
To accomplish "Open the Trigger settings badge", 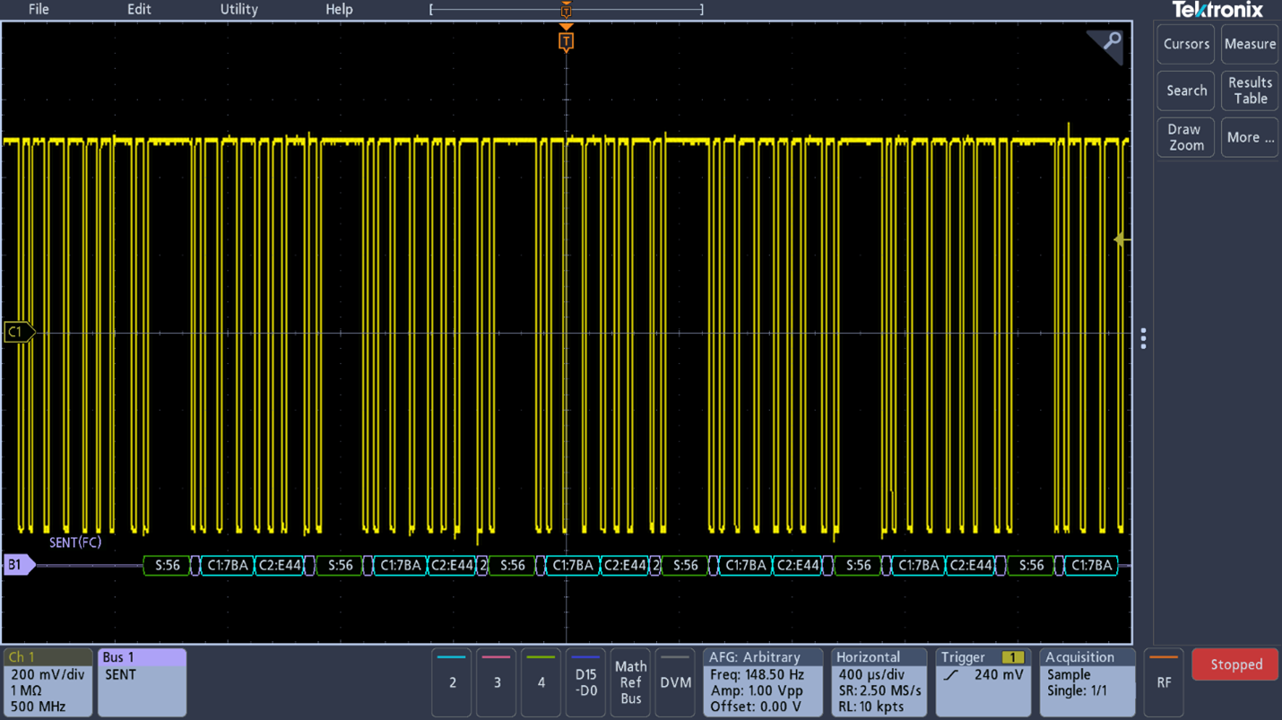I will [x=983, y=682].
